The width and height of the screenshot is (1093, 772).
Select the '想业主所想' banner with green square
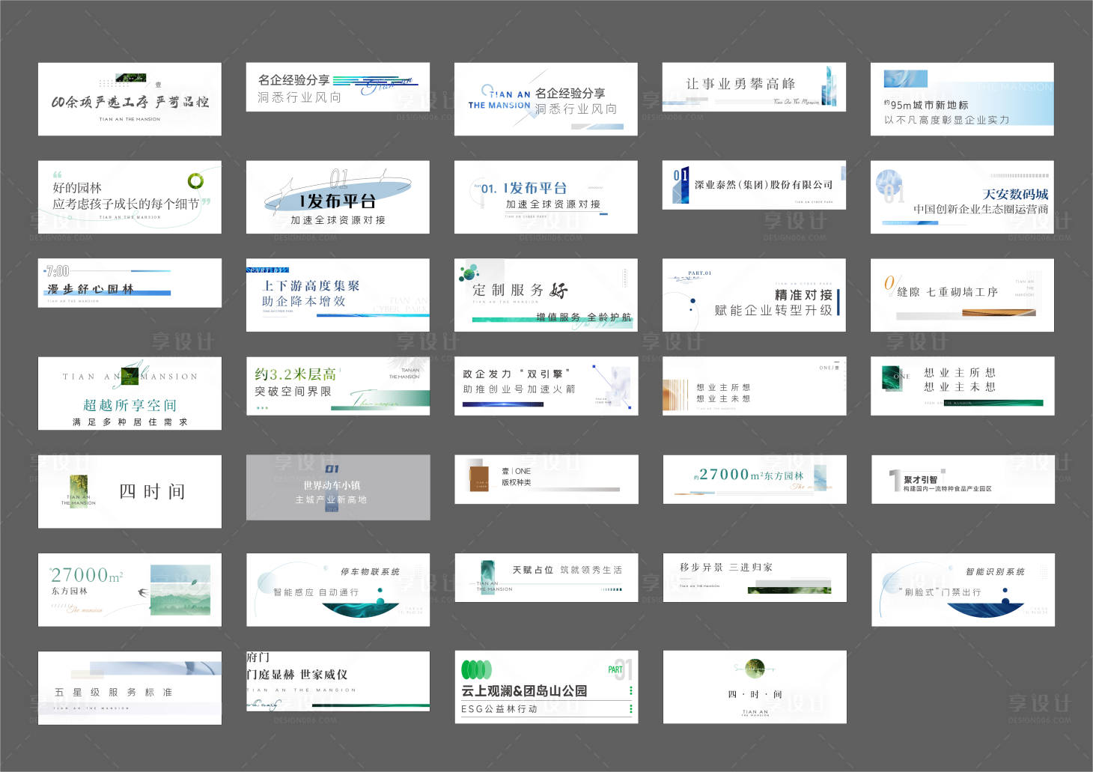click(962, 386)
